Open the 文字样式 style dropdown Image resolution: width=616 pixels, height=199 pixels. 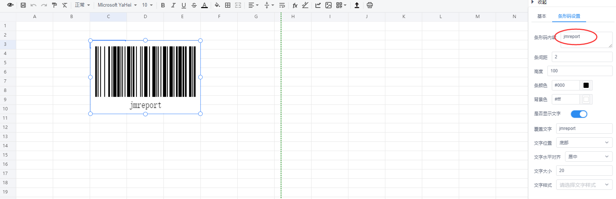click(x=584, y=185)
